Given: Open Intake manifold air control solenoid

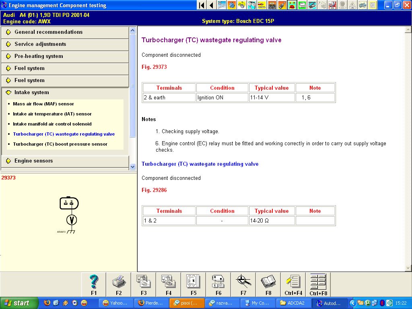Looking at the screenshot, I should [52, 124].
